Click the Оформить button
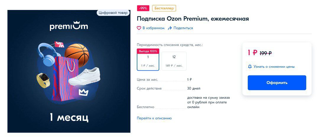The height and width of the screenshot is (140, 319). coord(277,83)
